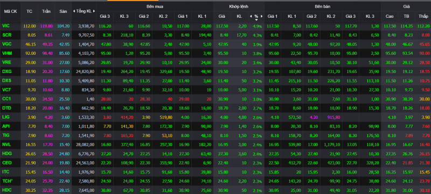This screenshot has width=431, height=194.
Task: Click Cao column header under Giá
Action: point(390,17)
